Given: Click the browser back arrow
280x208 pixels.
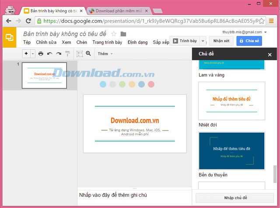Looking at the screenshot, I should pos(9,21).
